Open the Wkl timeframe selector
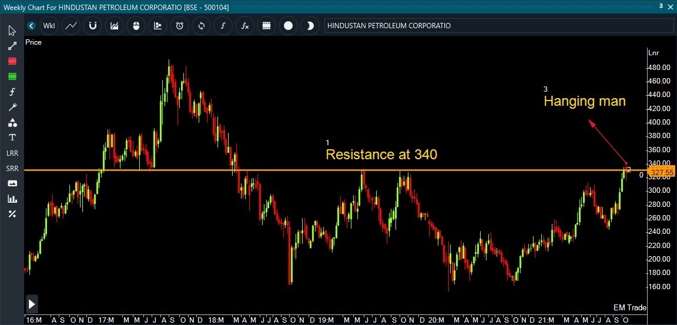 click(x=49, y=26)
